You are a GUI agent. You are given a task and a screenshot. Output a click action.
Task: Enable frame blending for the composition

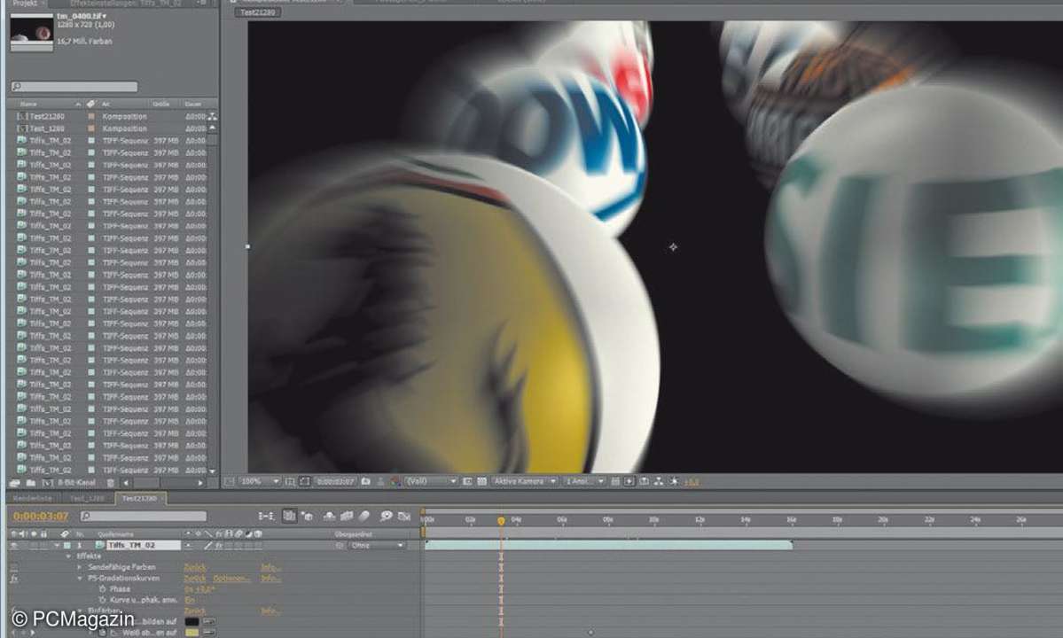tap(347, 516)
